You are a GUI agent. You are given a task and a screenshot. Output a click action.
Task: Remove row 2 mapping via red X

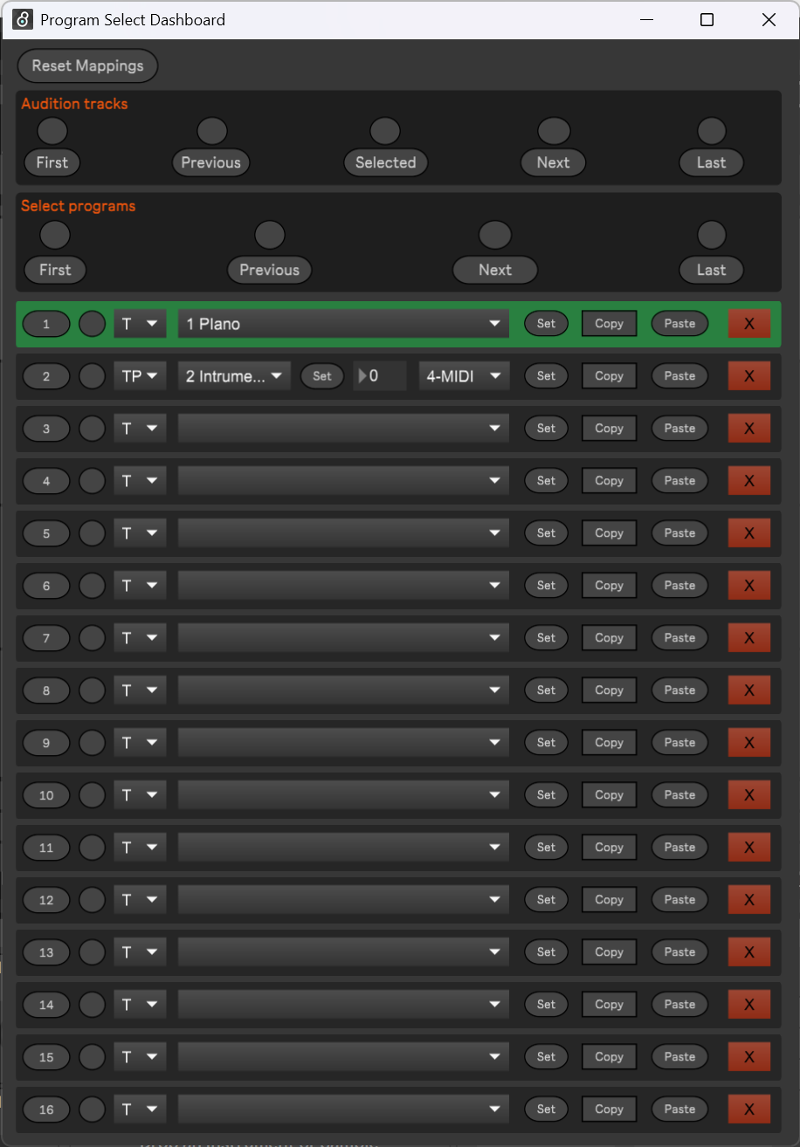[748, 376]
